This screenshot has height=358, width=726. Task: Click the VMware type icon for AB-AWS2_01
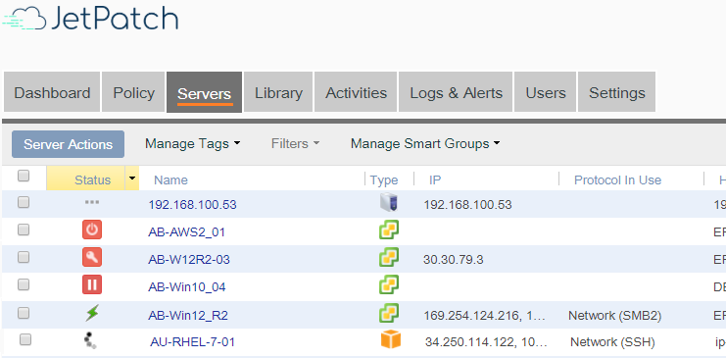coord(389,230)
